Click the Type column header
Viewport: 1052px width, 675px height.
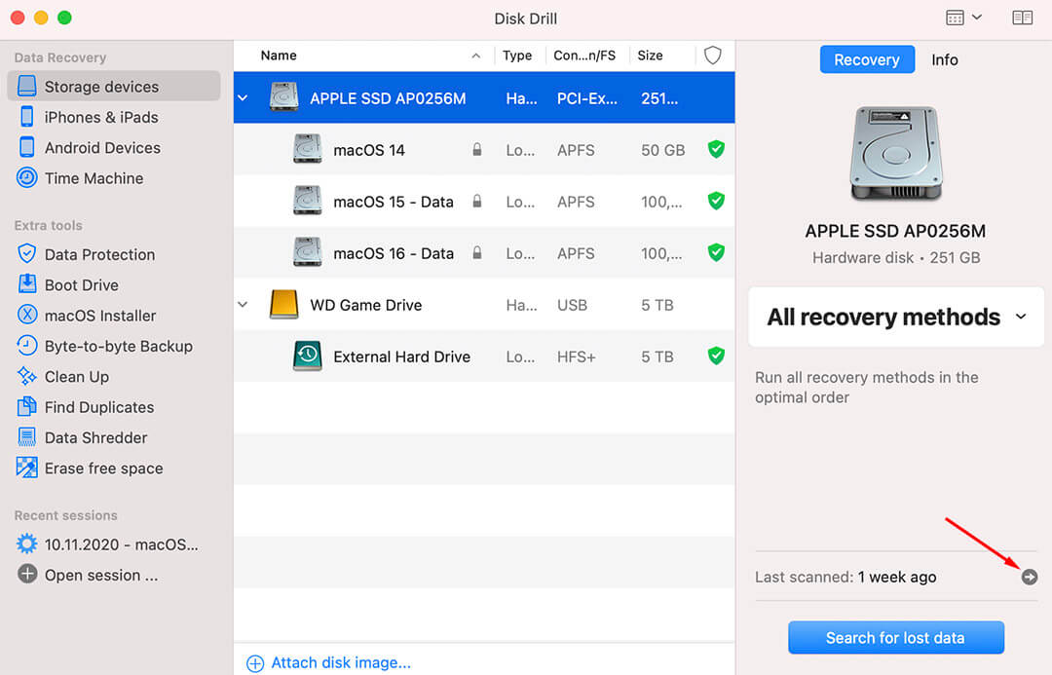516,56
